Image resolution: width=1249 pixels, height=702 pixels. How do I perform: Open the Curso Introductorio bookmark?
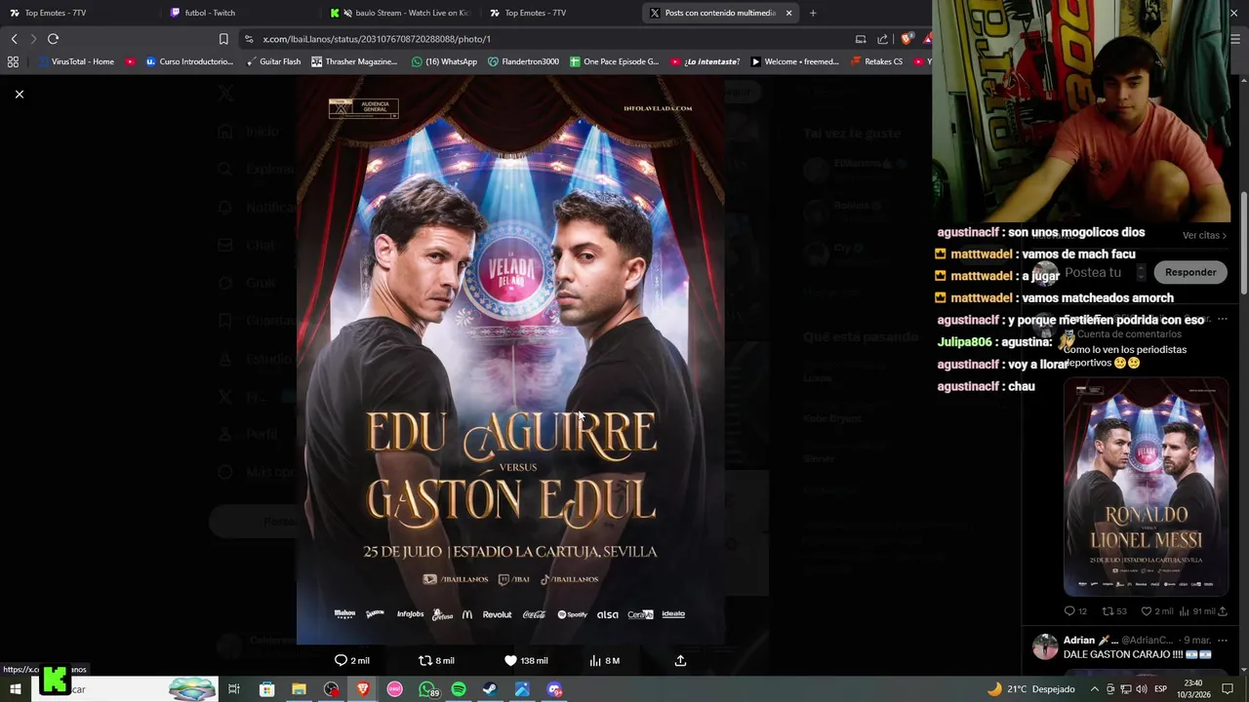point(189,61)
